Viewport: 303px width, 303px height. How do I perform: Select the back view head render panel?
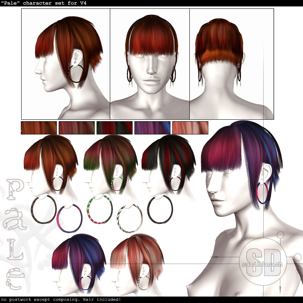(x=232, y=64)
